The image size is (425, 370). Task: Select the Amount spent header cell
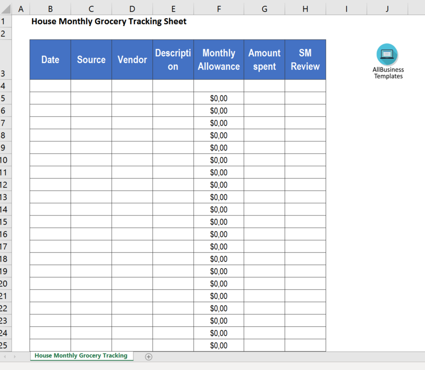[x=264, y=60]
